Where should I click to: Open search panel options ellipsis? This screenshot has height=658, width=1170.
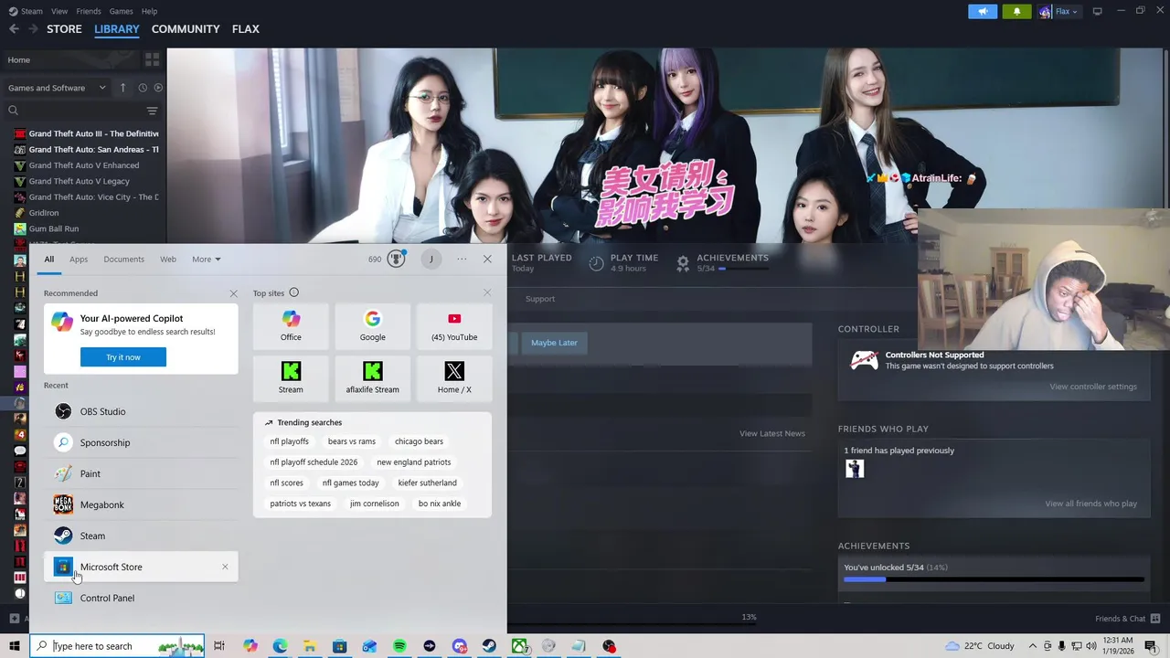pos(462,259)
